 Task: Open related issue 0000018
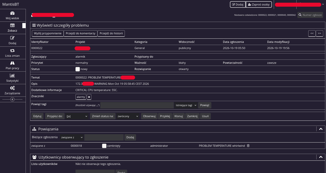76,146
